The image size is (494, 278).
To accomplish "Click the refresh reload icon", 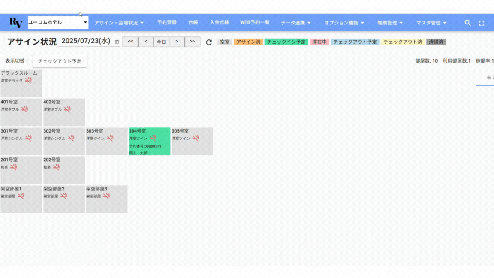I will pos(209,42).
